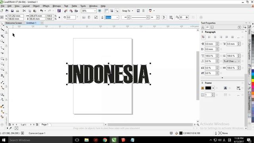
Task: Toggle Show Guidelines button in toolbar
Action: tap(117, 11)
